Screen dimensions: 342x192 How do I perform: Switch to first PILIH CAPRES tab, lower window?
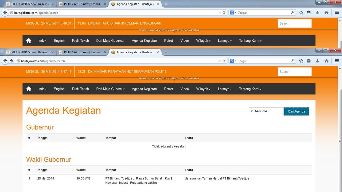(x=30, y=52)
